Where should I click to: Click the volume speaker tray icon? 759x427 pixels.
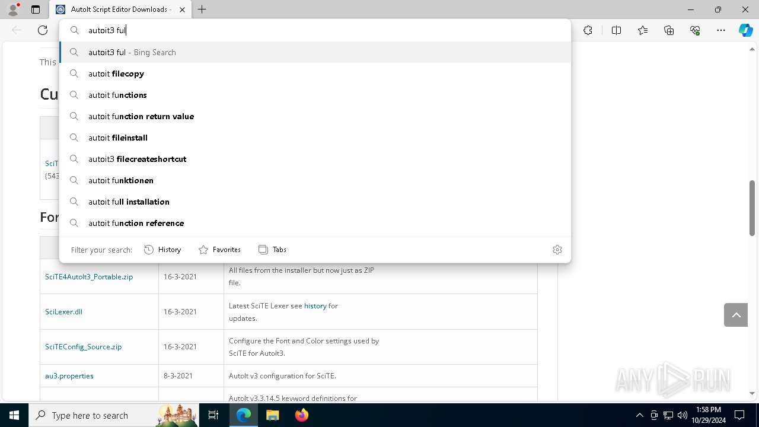point(683,415)
